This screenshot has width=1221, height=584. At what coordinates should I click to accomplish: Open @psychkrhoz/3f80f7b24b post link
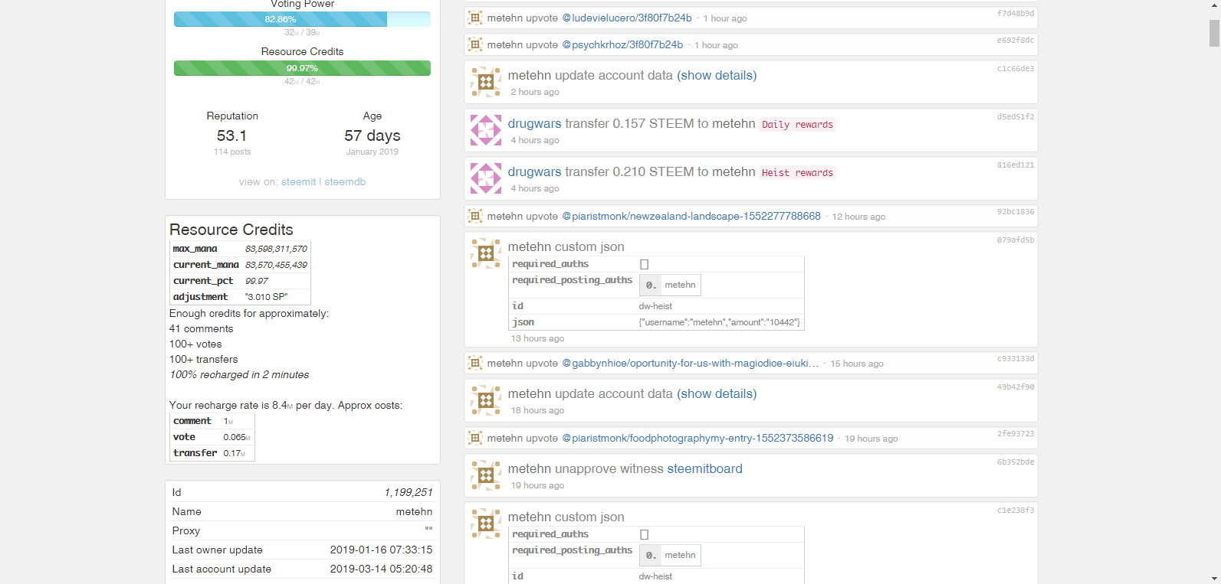(622, 44)
